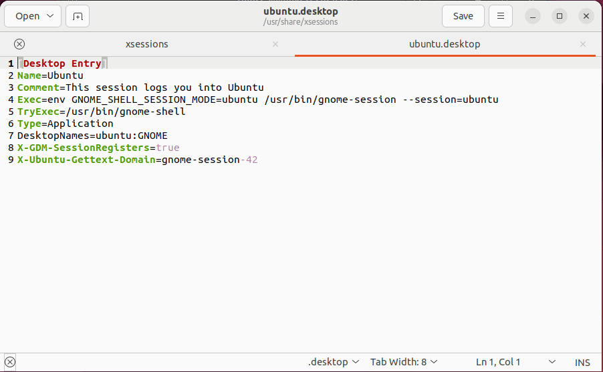Close the ubuntu.desktop tab
This screenshot has height=372, width=603.
click(x=584, y=44)
